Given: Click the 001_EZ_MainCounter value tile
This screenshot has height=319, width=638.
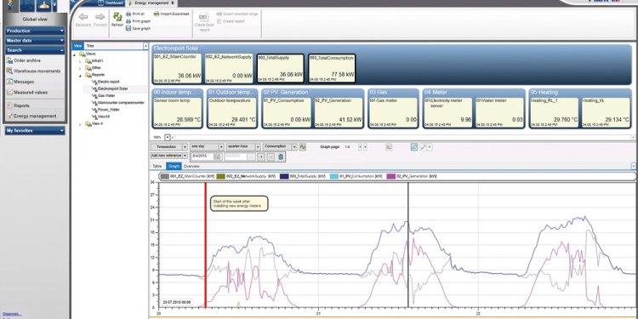Looking at the screenshot, I should coord(177,68).
